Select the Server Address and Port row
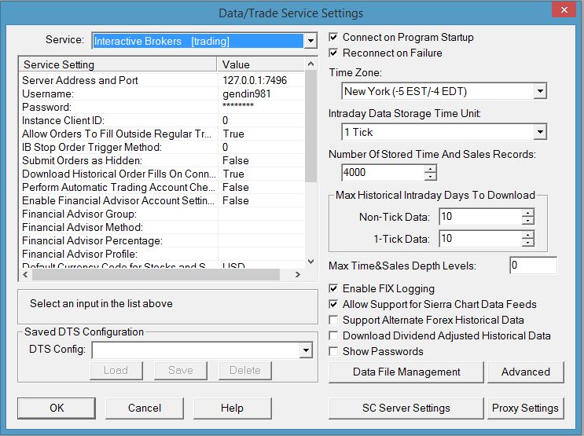584x436 pixels. tap(162, 80)
